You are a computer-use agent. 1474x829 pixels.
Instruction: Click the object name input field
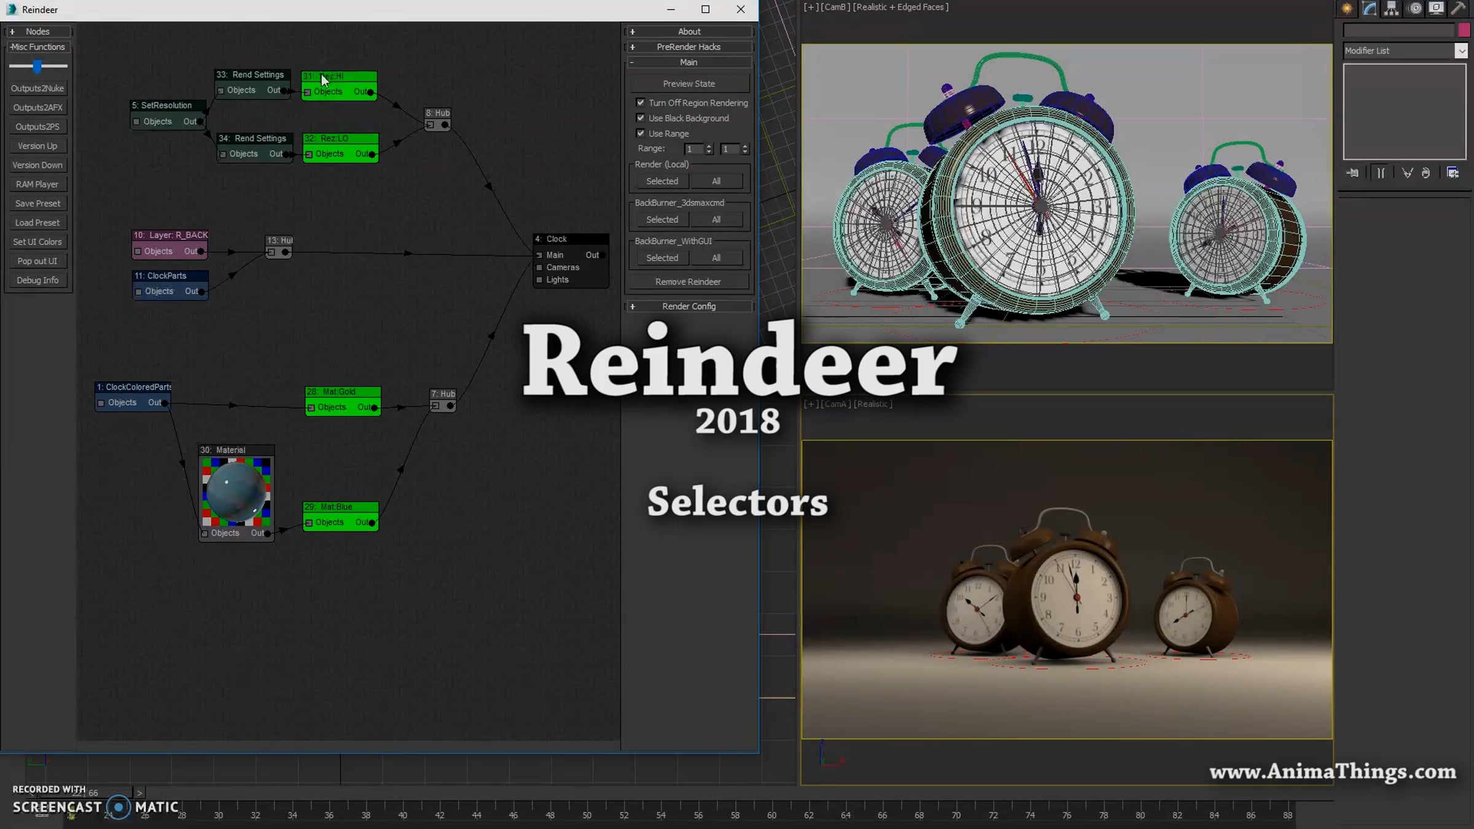point(1398,30)
